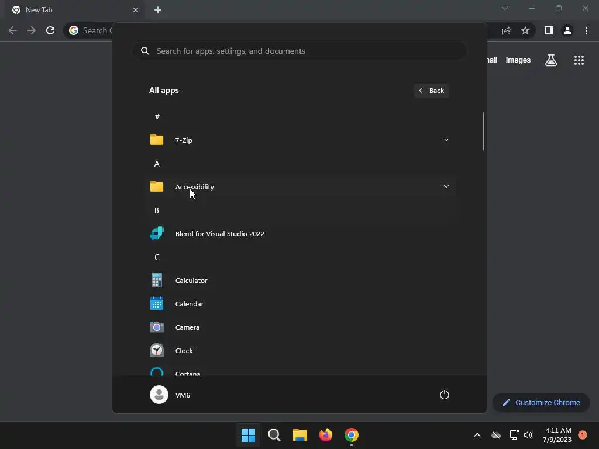Open the Power options button

[445, 395]
